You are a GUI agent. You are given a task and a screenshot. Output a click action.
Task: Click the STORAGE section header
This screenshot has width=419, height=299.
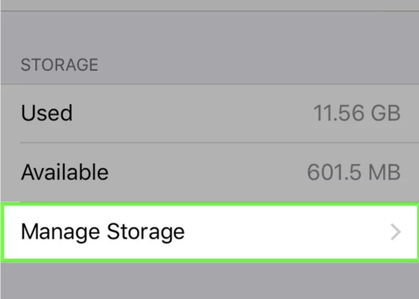click(x=59, y=65)
